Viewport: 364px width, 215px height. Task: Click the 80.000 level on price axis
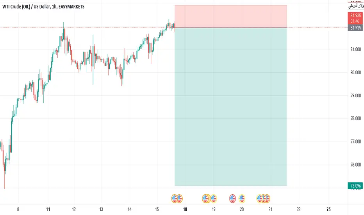click(356, 73)
